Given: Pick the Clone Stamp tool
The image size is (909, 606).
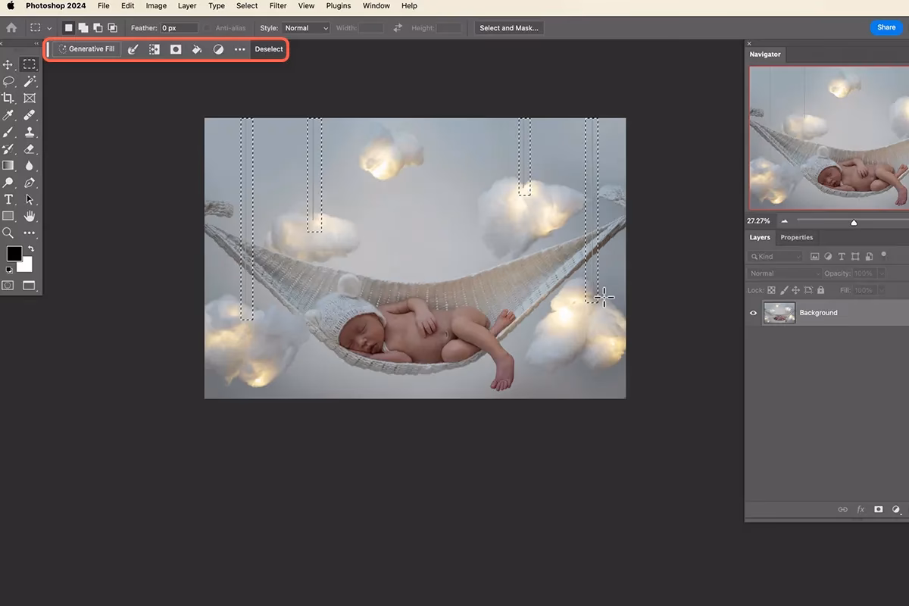Looking at the screenshot, I should point(29,131).
